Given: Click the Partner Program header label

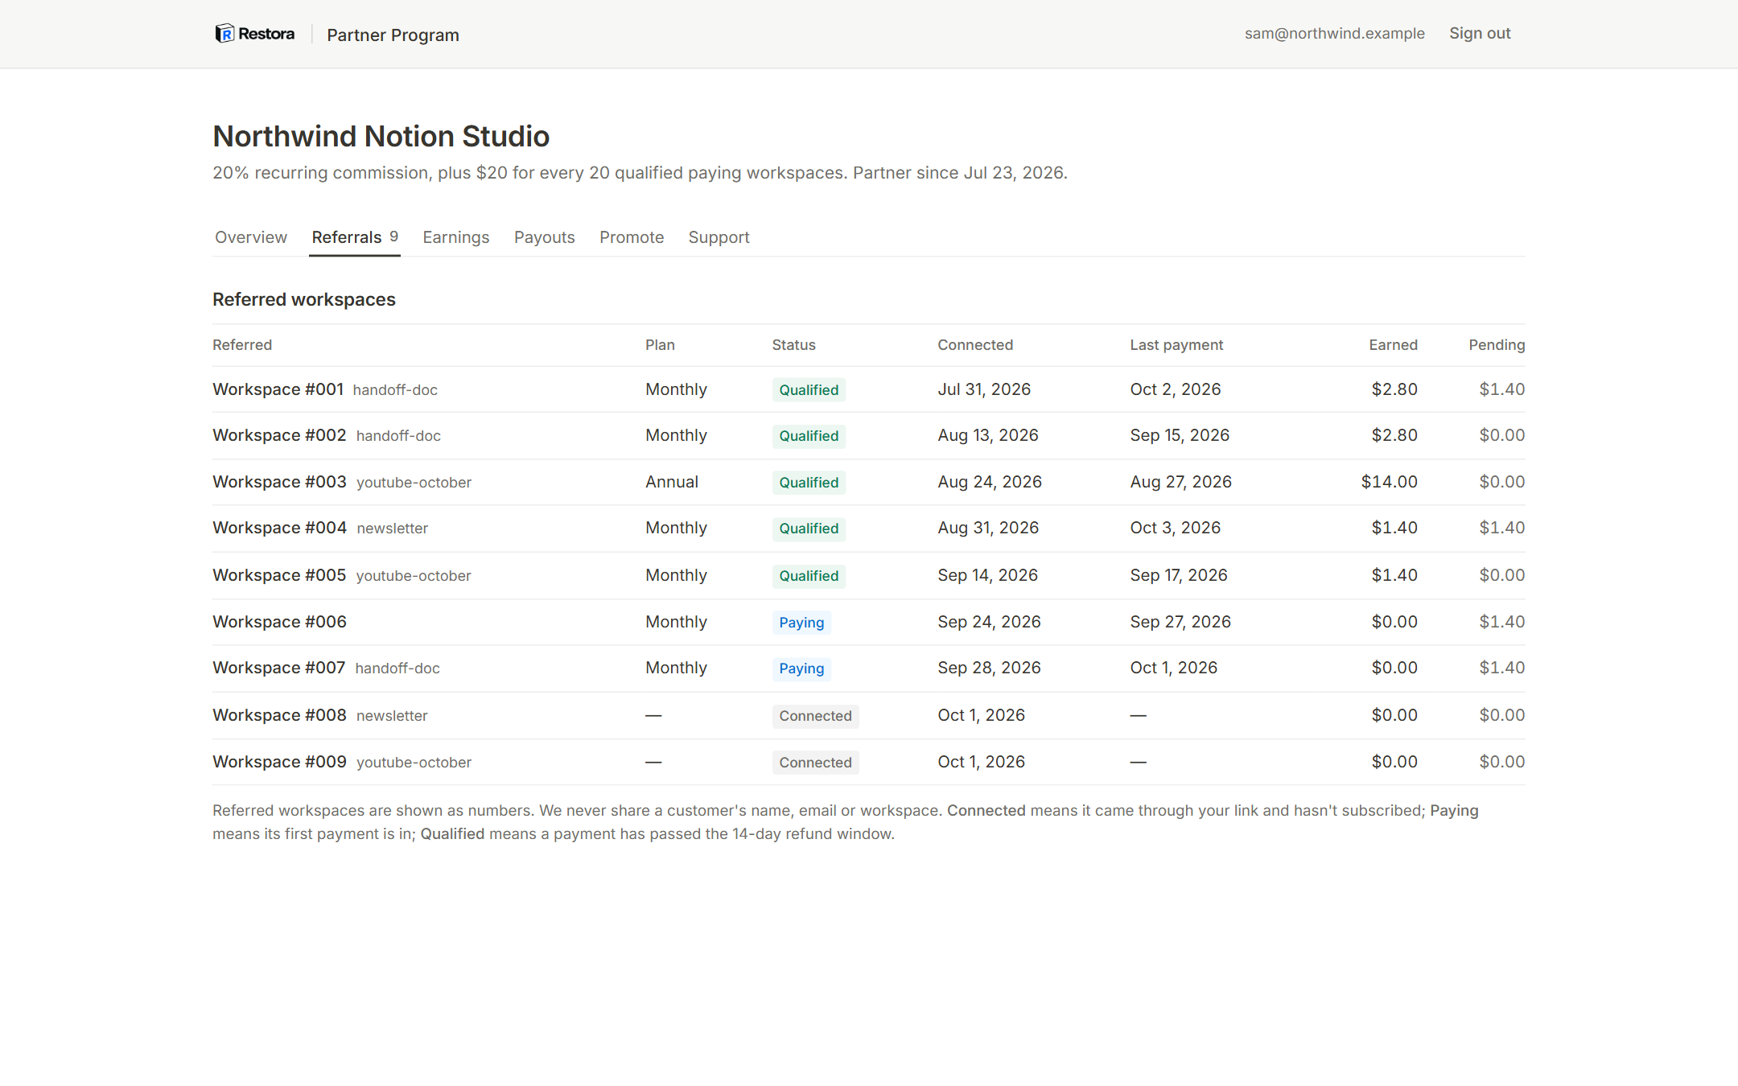Looking at the screenshot, I should click(x=393, y=35).
